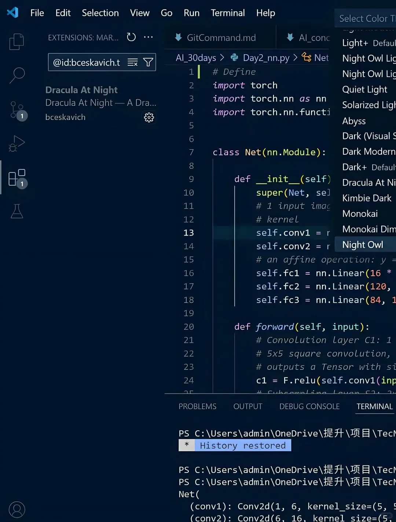Open the View menu

(140, 13)
